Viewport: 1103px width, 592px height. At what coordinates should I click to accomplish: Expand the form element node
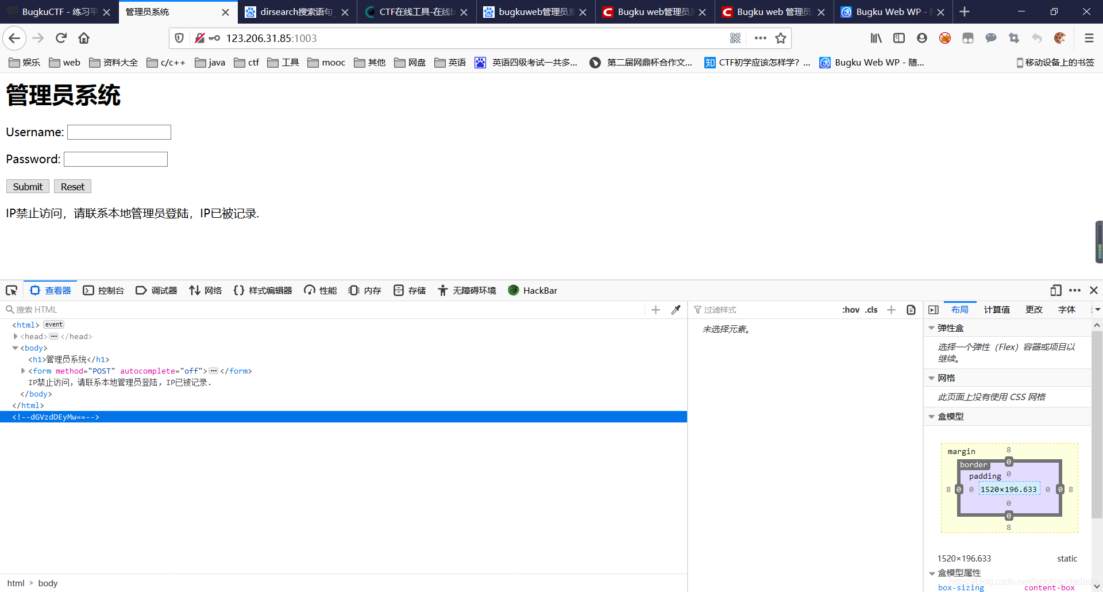coord(23,371)
